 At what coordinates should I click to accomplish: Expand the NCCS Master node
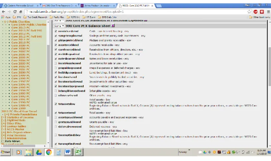click(3, 129)
